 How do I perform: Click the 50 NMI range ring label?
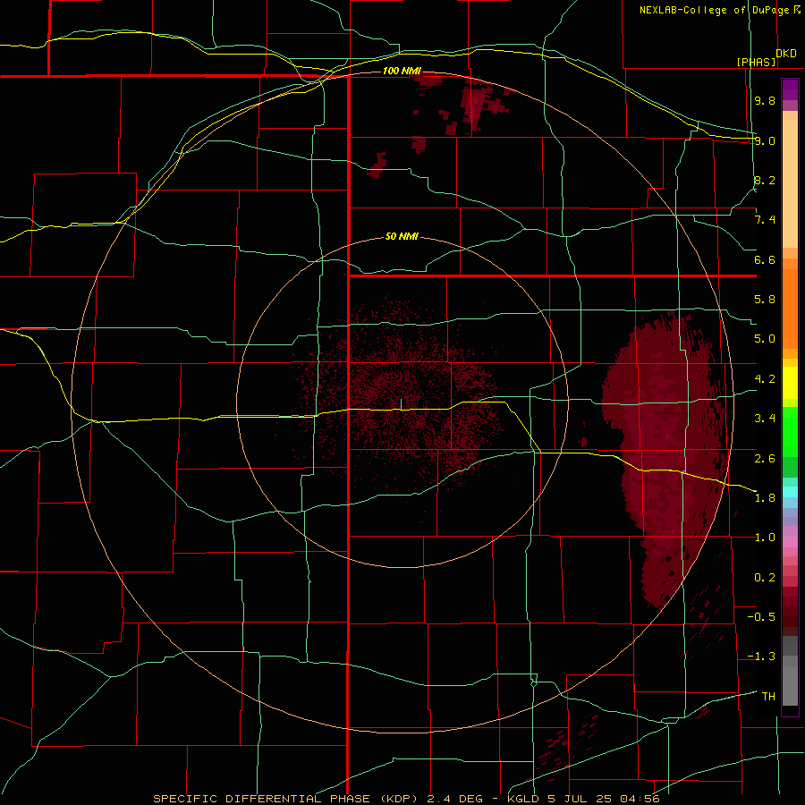point(402,236)
